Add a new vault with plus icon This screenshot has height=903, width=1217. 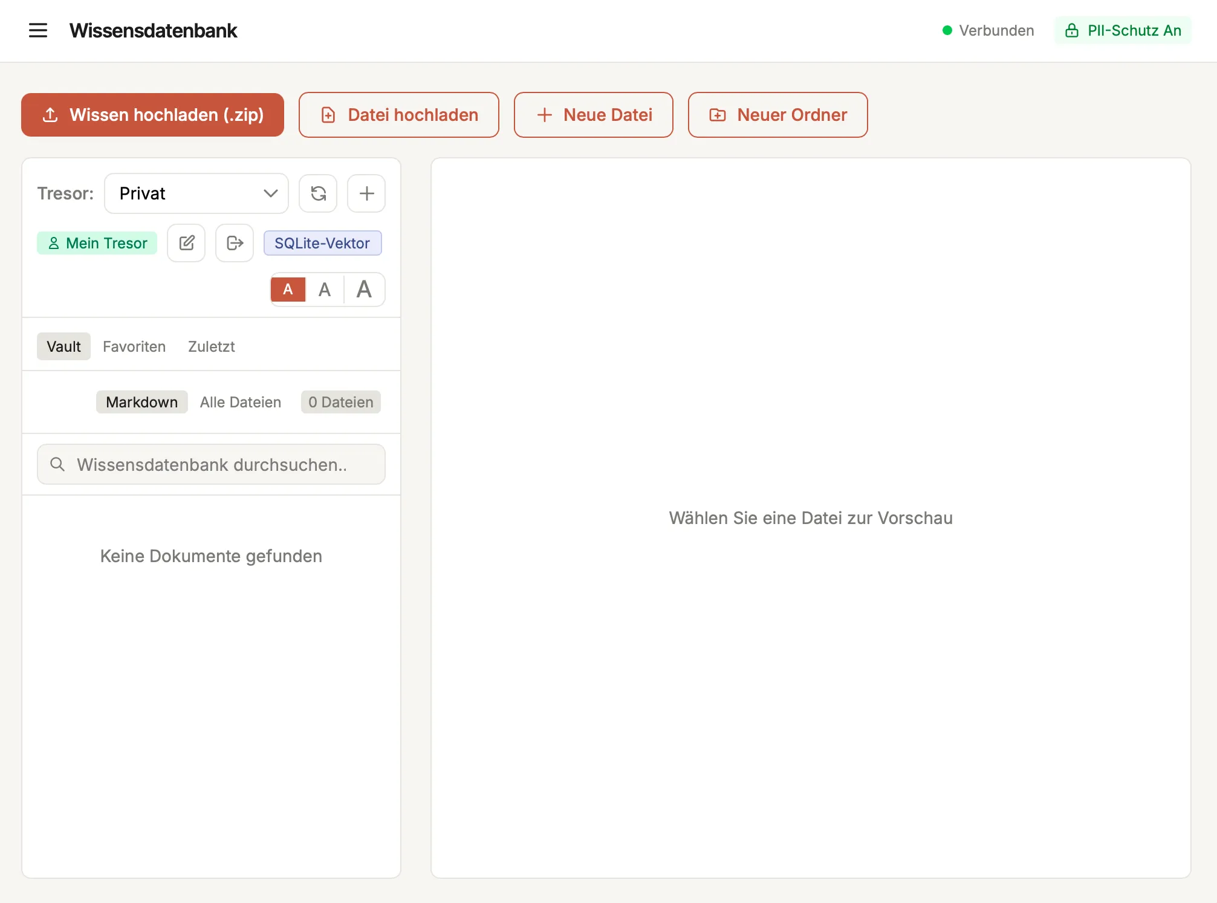[x=366, y=193]
